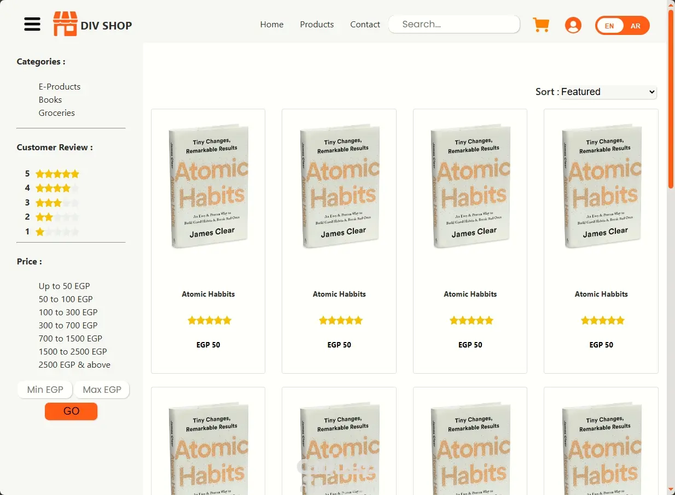The width and height of the screenshot is (675, 495).
Task: Filter by 3 star customer review
Action: click(x=52, y=203)
